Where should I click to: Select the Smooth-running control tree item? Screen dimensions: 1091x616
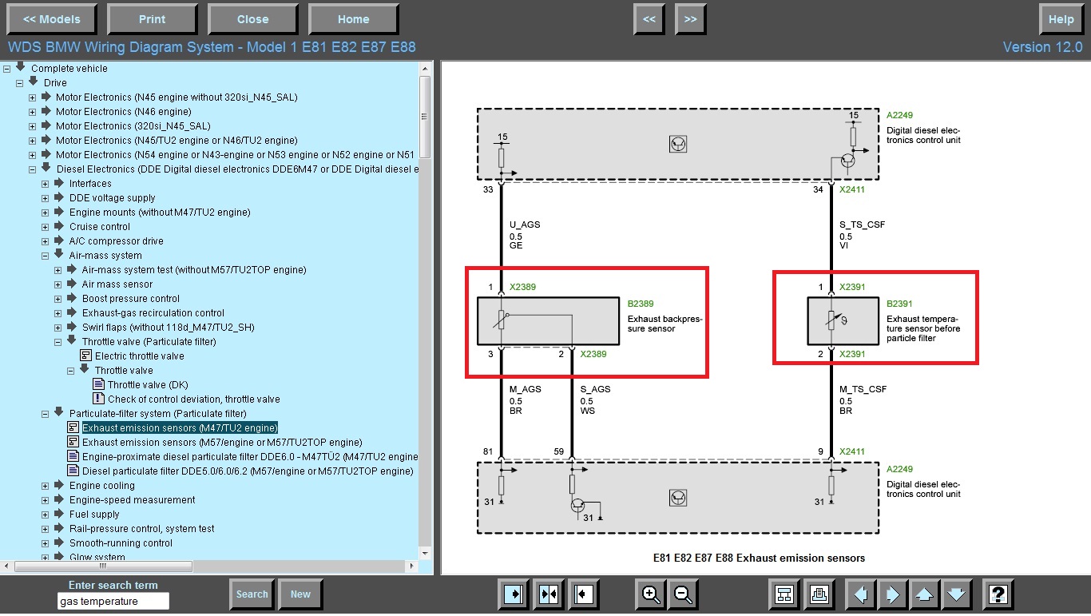coord(121,542)
